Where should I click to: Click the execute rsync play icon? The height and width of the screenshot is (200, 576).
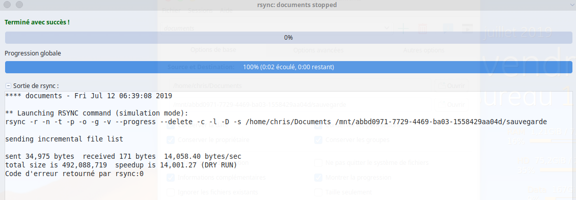[467, 28]
